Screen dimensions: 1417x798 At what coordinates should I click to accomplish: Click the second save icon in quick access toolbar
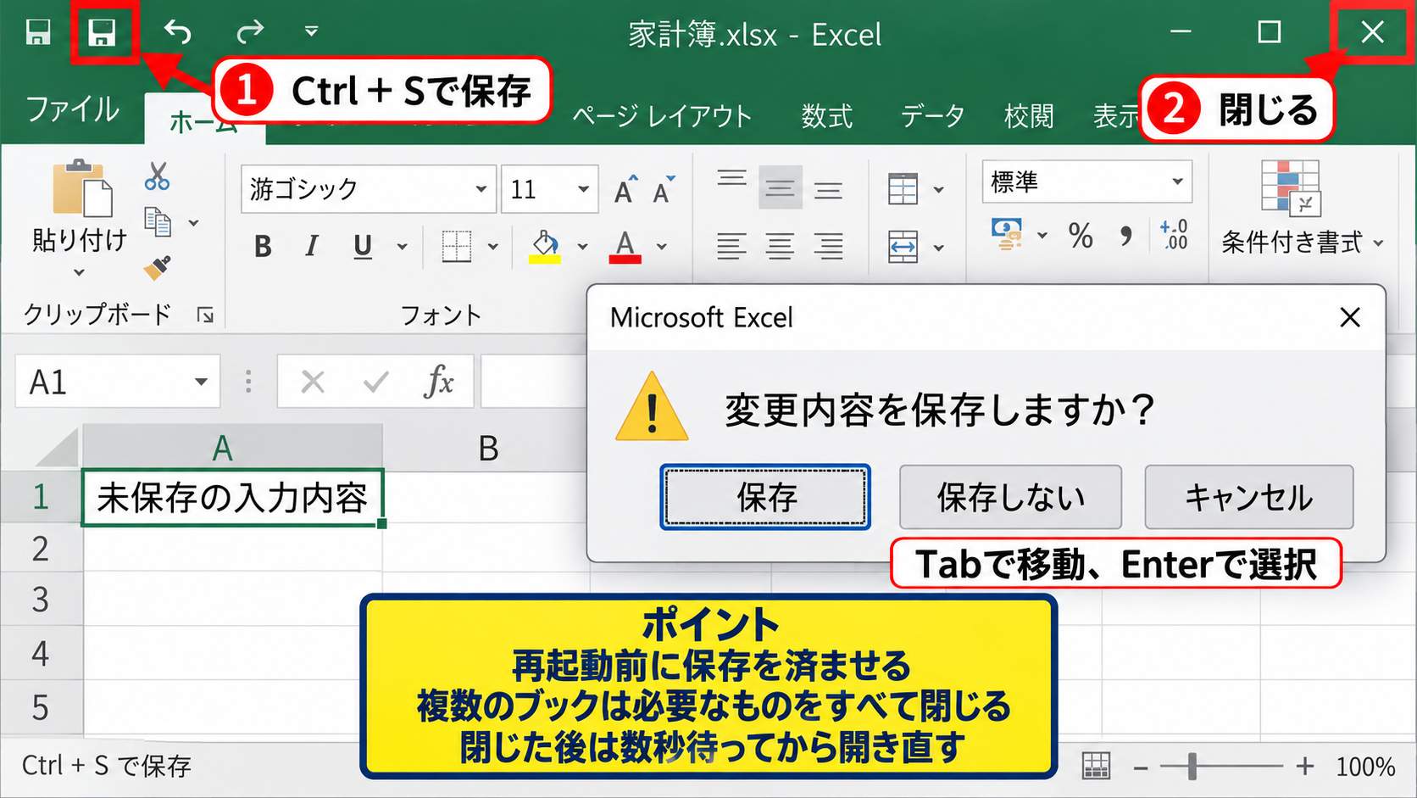tap(103, 32)
